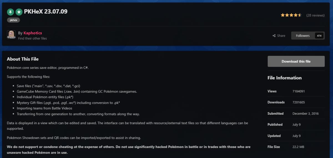Click the About This File heading
The image size is (333, 158).
23,59
